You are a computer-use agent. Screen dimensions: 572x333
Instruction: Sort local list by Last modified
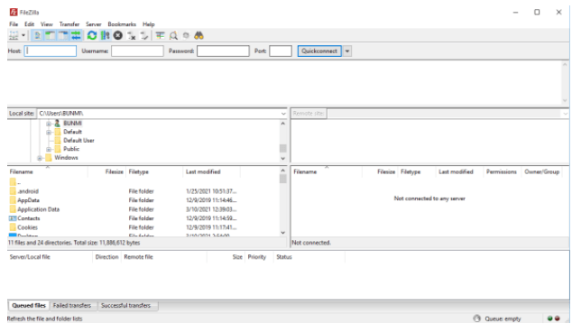pos(212,171)
